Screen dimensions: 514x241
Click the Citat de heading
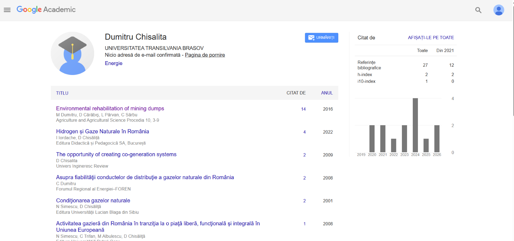366,37
